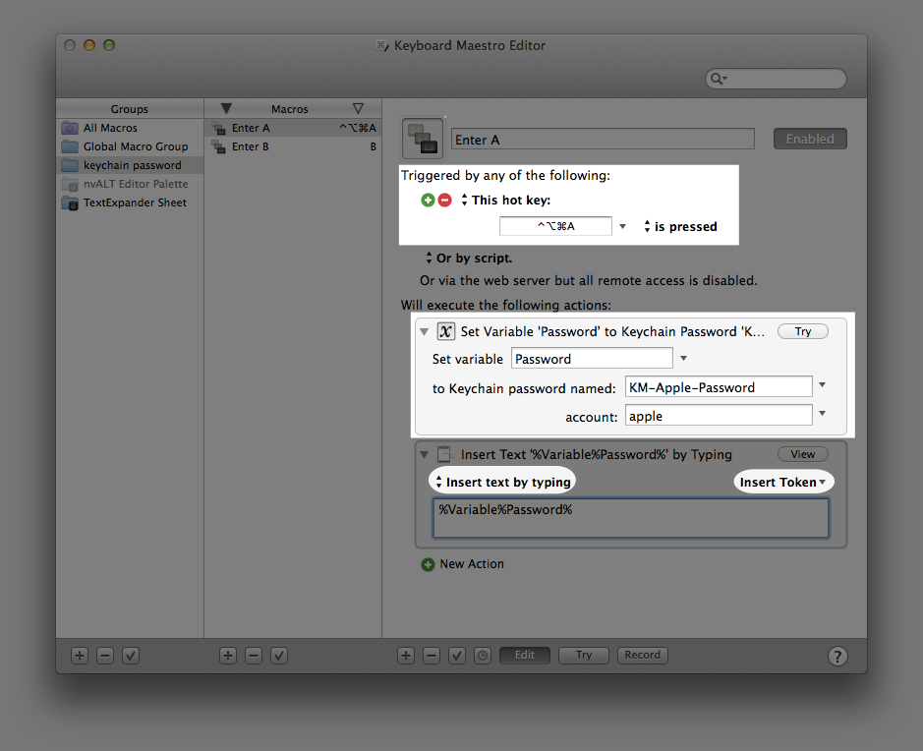
Task: Remove action using detail pane minus button
Action: click(432, 656)
